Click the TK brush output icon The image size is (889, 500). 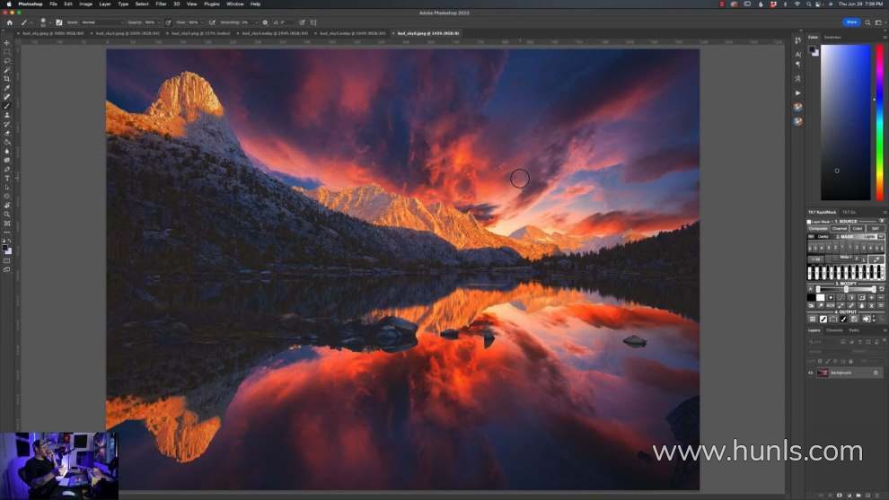pos(843,319)
